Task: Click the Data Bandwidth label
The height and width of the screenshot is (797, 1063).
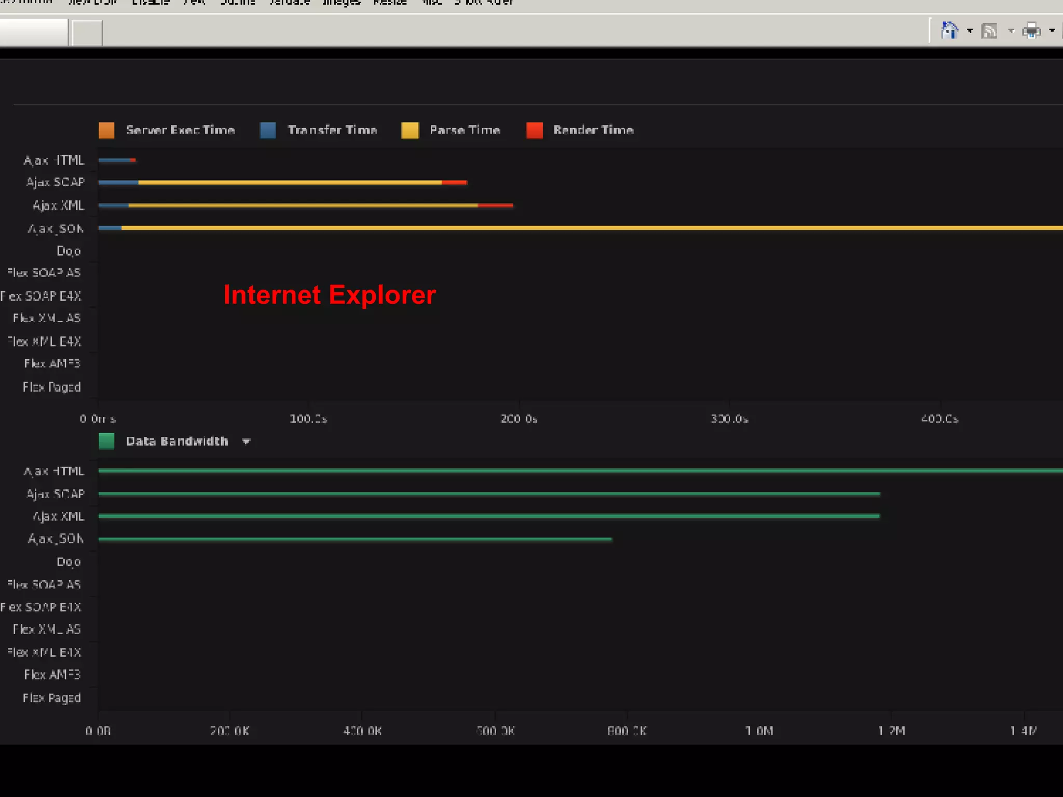Action: [x=177, y=441]
